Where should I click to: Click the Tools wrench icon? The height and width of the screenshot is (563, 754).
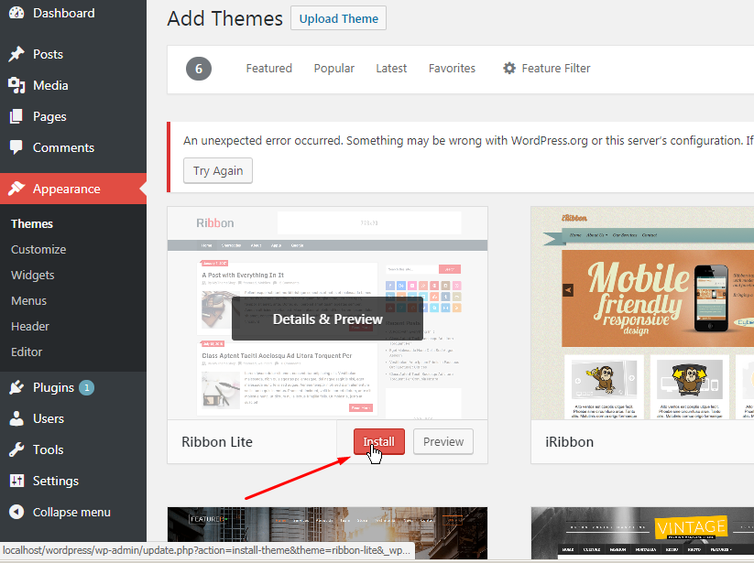pyautogui.click(x=16, y=449)
